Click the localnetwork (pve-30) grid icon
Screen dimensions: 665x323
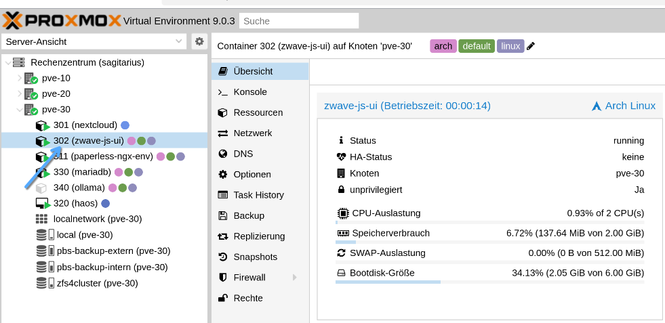coord(42,219)
